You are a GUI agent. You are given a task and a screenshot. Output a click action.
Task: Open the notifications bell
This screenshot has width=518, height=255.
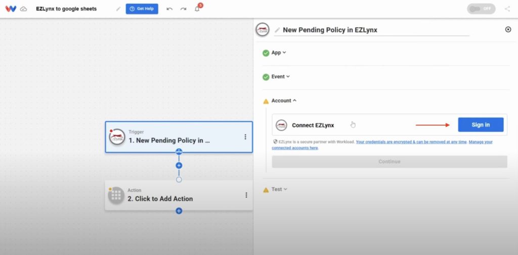tap(197, 9)
